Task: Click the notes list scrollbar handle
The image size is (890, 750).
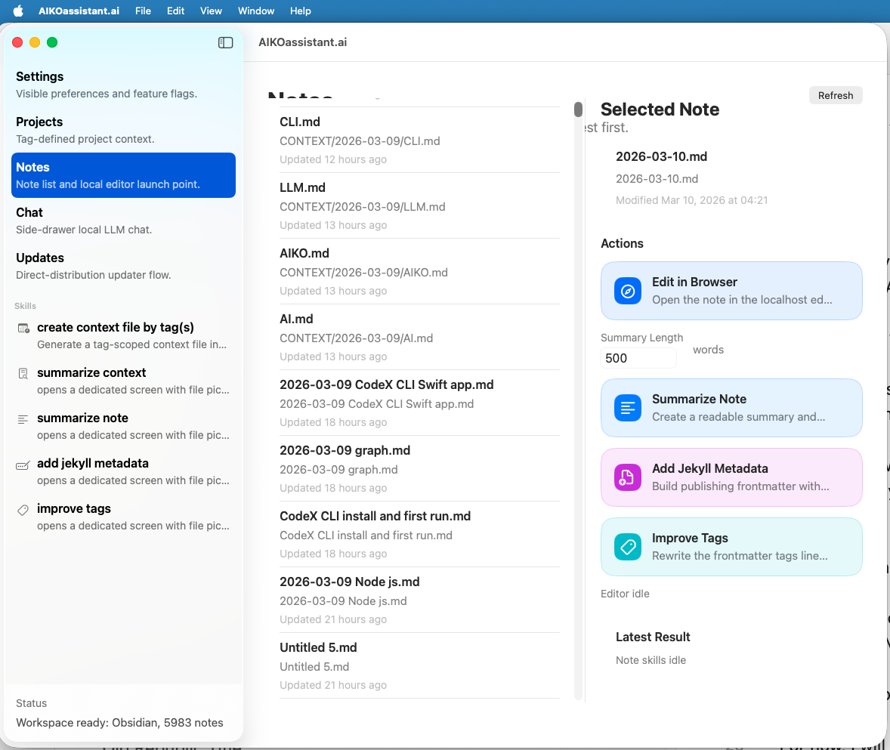Action: click(576, 109)
